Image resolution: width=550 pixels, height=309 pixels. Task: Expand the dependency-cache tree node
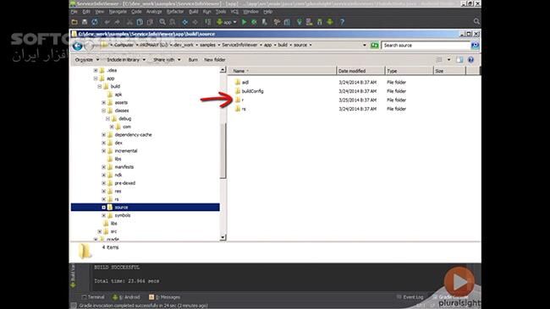(104, 135)
